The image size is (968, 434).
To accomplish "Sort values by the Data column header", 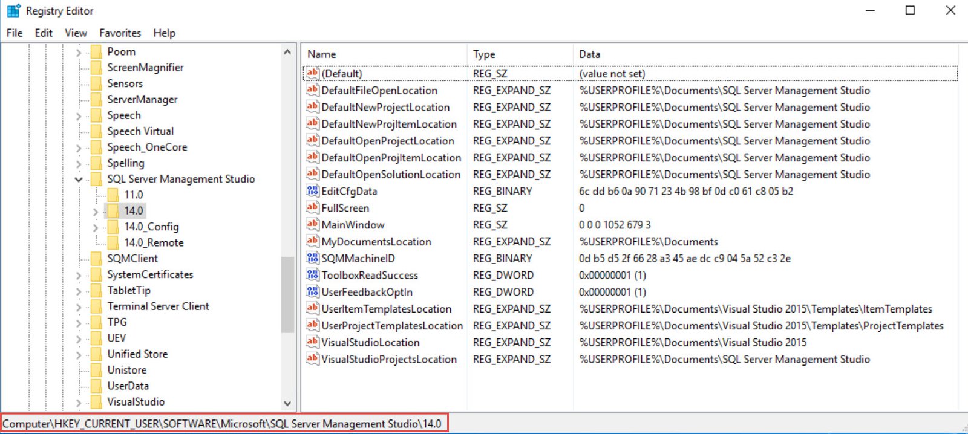I will [765, 54].
